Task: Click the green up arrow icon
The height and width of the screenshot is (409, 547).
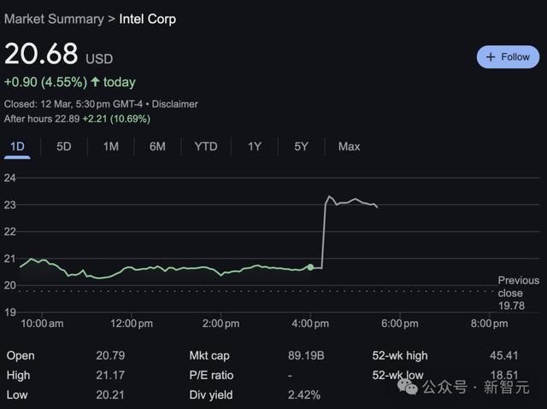Action: (x=96, y=83)
